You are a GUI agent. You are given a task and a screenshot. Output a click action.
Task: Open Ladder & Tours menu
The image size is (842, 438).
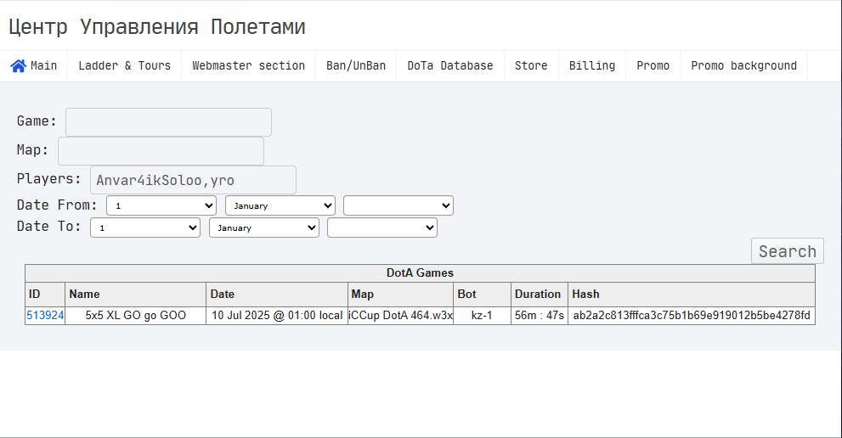point(125,66)
